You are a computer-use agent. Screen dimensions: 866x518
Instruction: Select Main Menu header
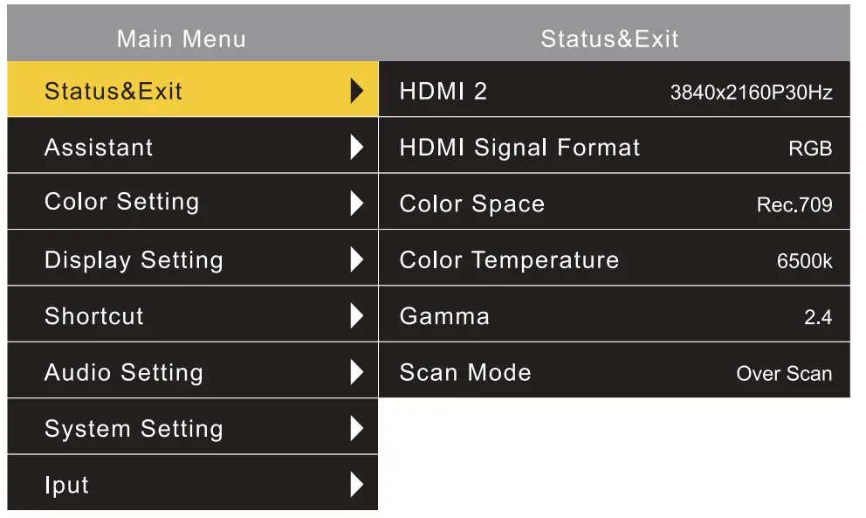coord(180,38)
